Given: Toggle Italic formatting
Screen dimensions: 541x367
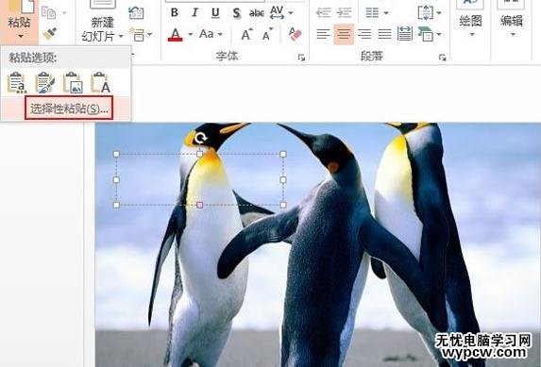Looking at the screenshot, I should pos(194,13).
